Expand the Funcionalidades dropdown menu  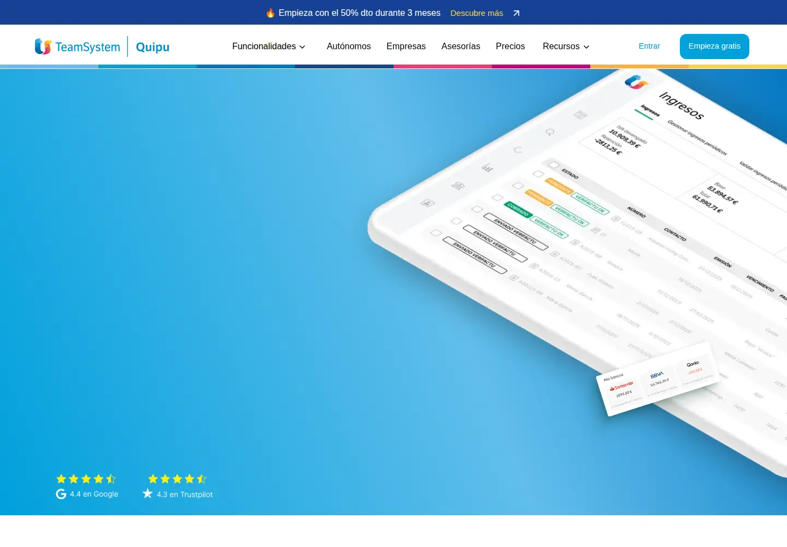coord(269,46)
